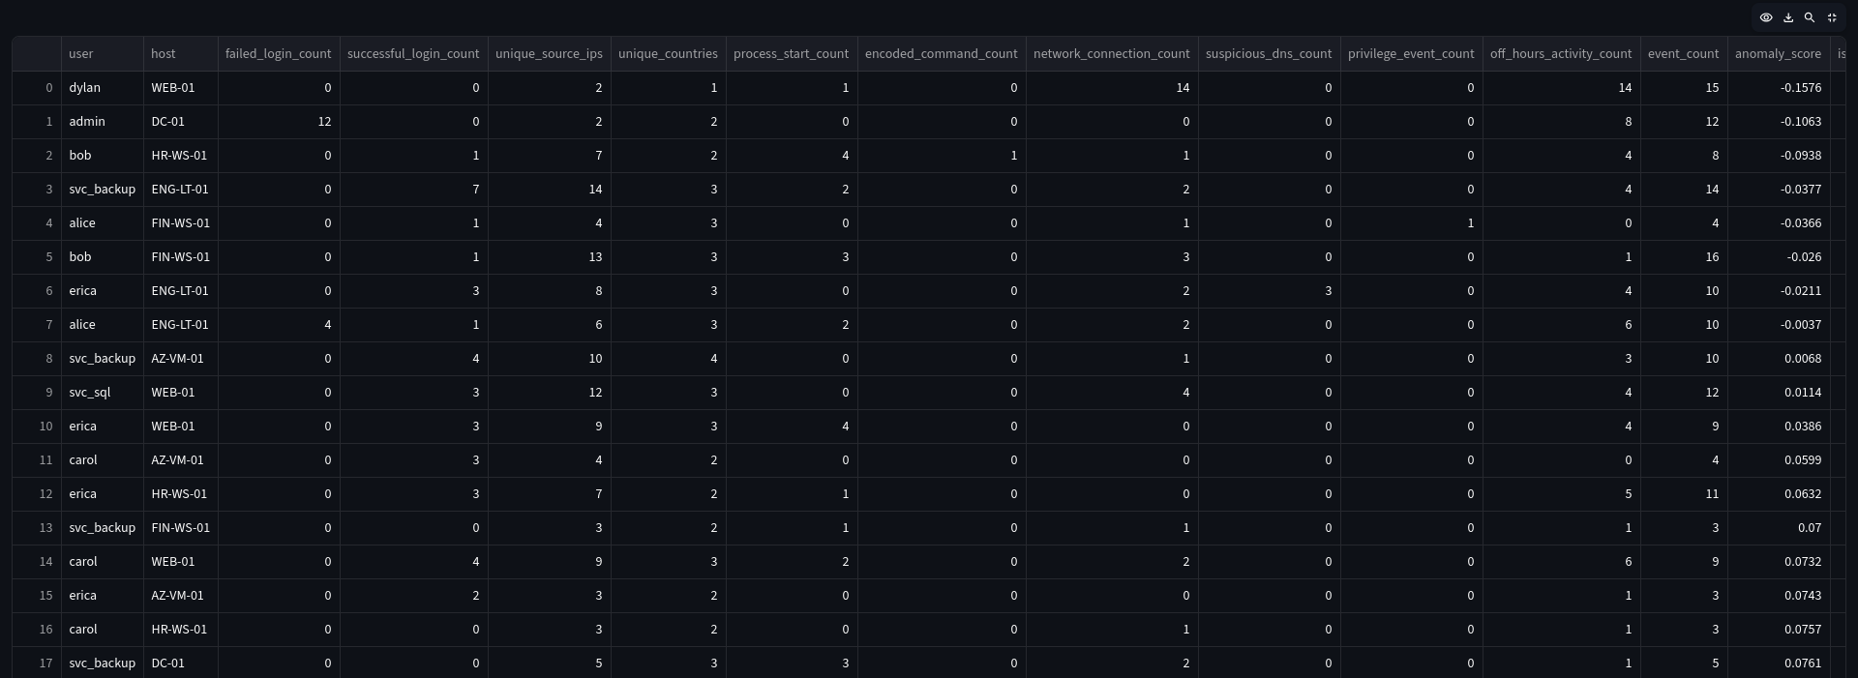
Task: Open the show/hide columns eye icon
Action: coord(1766,17)
